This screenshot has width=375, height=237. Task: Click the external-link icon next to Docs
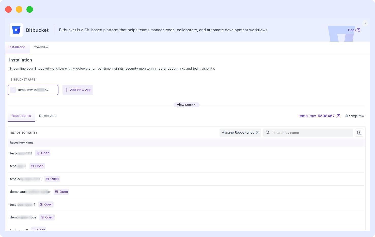coord(358,30)
